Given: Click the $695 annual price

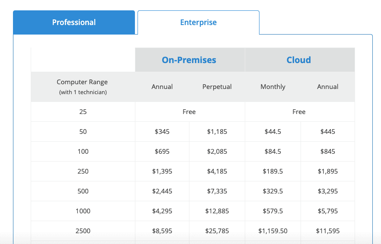Looking at the screenshot, I should 162,152.
